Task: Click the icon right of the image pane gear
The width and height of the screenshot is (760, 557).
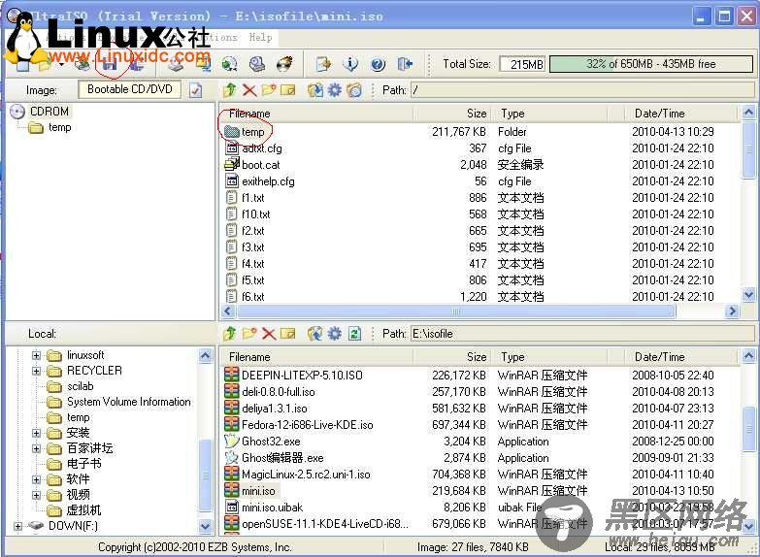Action: click(354, 90)
